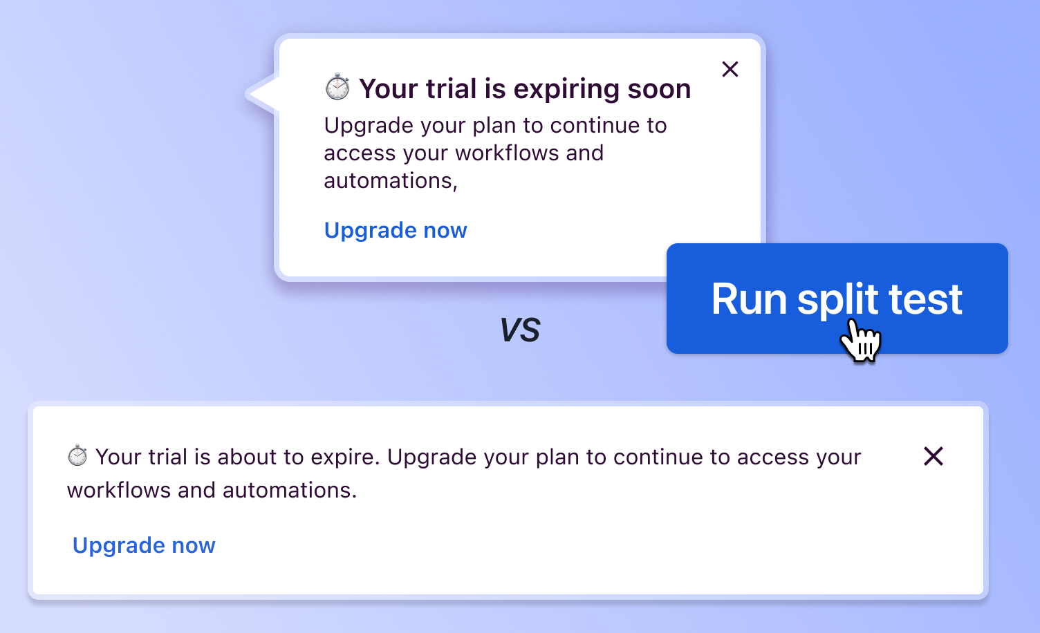The height and width of the screenshot is (633, 1040).
Task: Click tooltip line 'access your workflows and'
Action: (x=463, y=153)
